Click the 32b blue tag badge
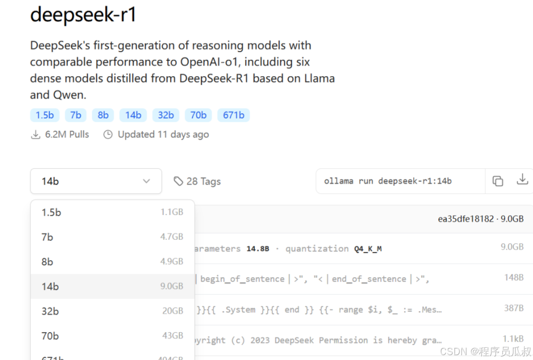The width and height of the screenshot is (533, 360). click(166, 115)
